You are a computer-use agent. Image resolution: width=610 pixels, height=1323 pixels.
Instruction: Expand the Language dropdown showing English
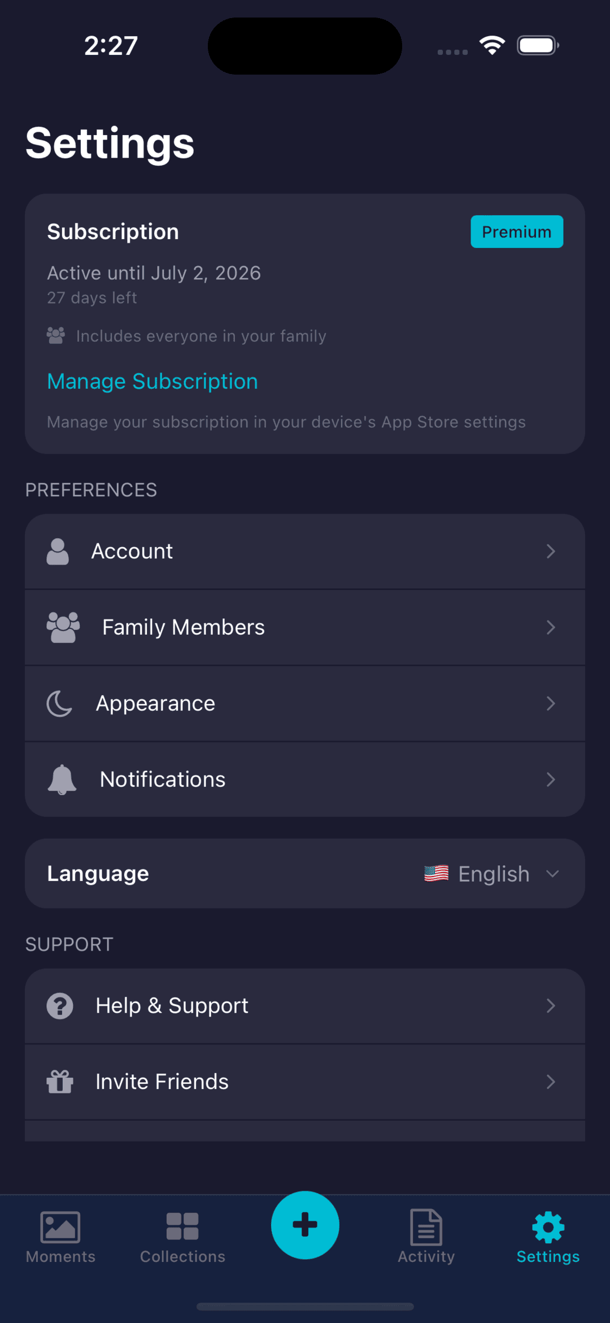[x=491, y=874]
